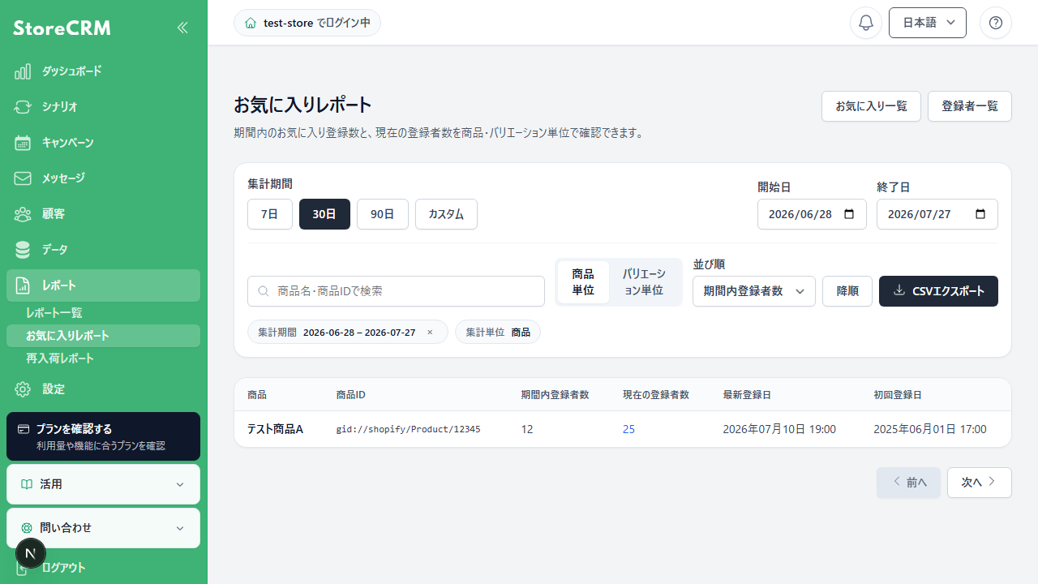1038x584 pixels.
Task: Open シナリオ in the sidebar
Action: point(103,107)
